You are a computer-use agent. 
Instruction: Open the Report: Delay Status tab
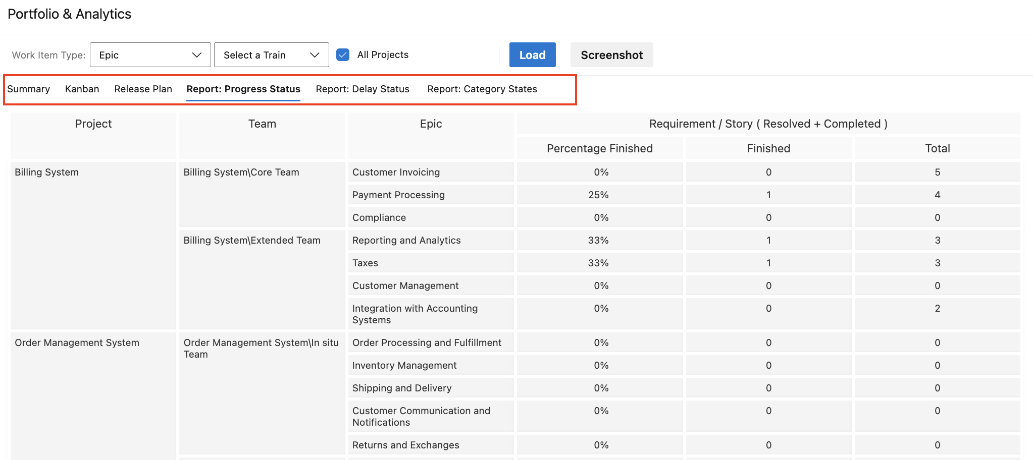362,89
